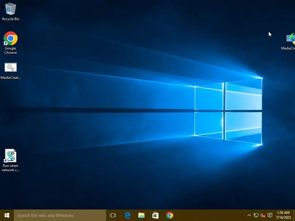
Task: Select the Run when network c... script shortcut
Action: pos(11,160)
